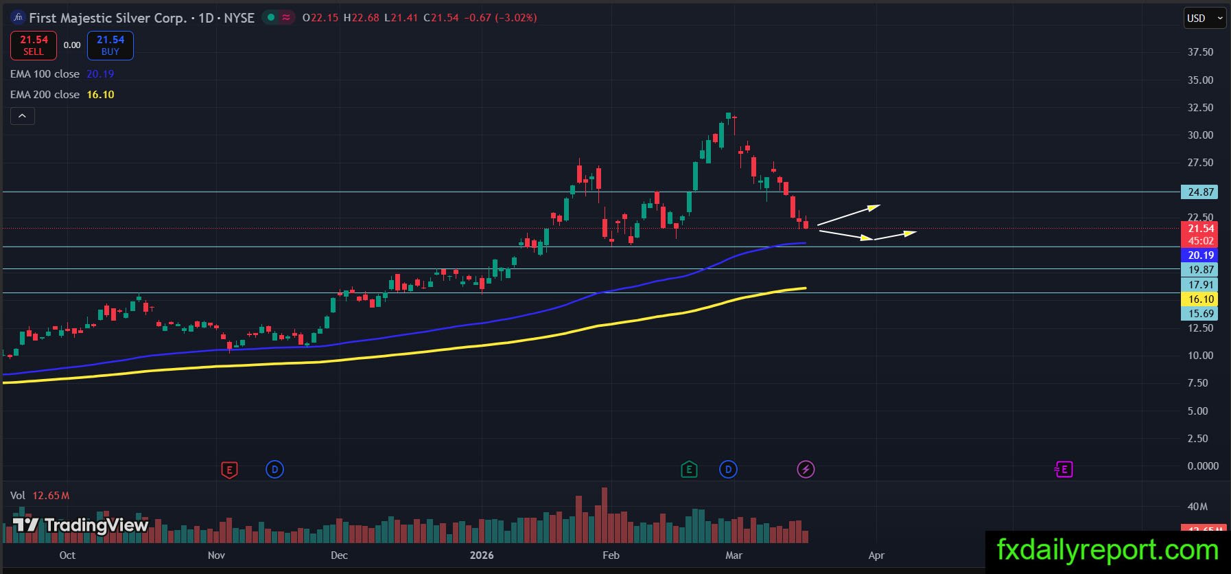Click the 24.87 price line label
This screenshot has height=574, width=1231.
(1200, 192)
